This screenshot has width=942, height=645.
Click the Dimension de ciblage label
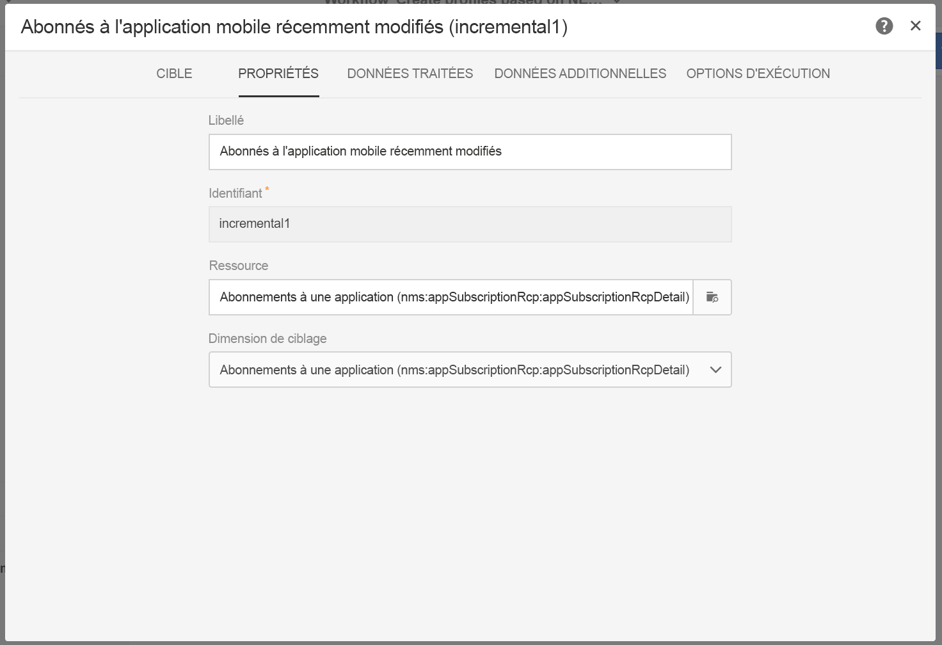(x=267, y=338)
